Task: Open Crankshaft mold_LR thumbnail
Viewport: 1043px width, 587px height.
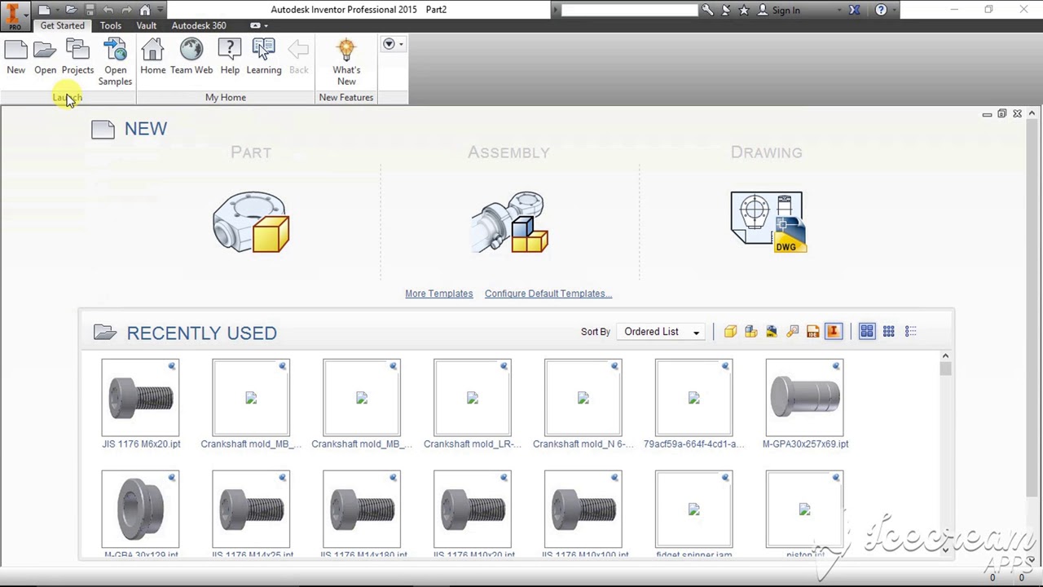Action: pyautogui.click(x=473, y=398)
